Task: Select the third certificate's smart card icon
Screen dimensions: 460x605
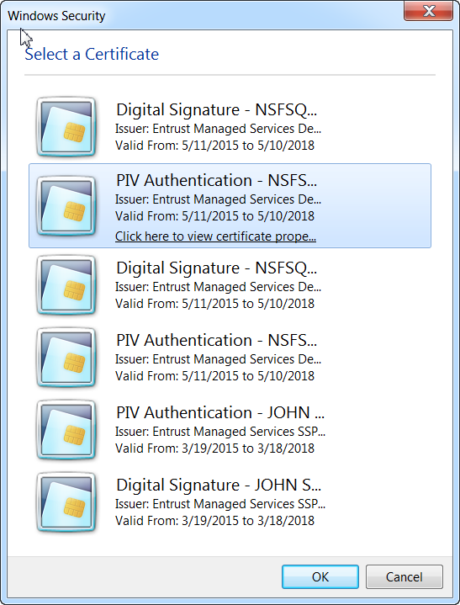Action: click(66, 285)
